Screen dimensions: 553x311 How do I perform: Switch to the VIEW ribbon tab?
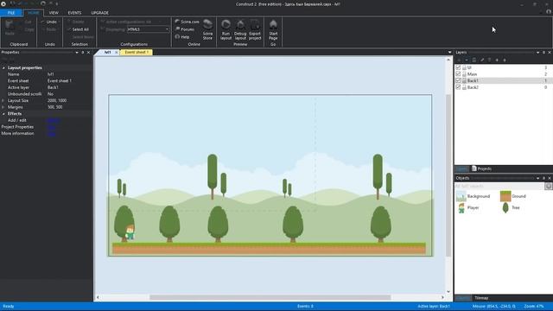(x=54, y=13)
